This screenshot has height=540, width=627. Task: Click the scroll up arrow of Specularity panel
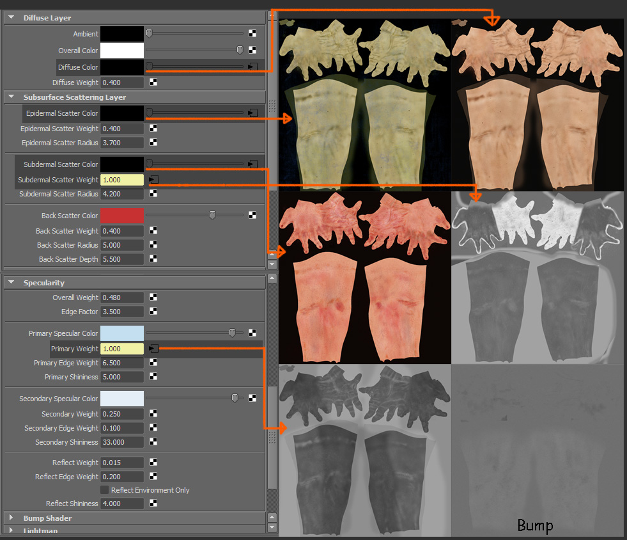(x=272, y=278)
